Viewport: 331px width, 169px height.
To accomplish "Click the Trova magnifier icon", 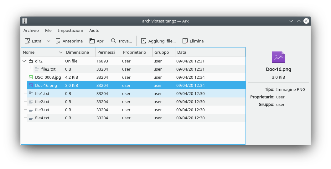I will (113, 41).
